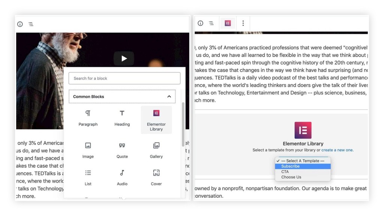Play the video in left editor
384x216 pixels.
[x=124, y=58]
